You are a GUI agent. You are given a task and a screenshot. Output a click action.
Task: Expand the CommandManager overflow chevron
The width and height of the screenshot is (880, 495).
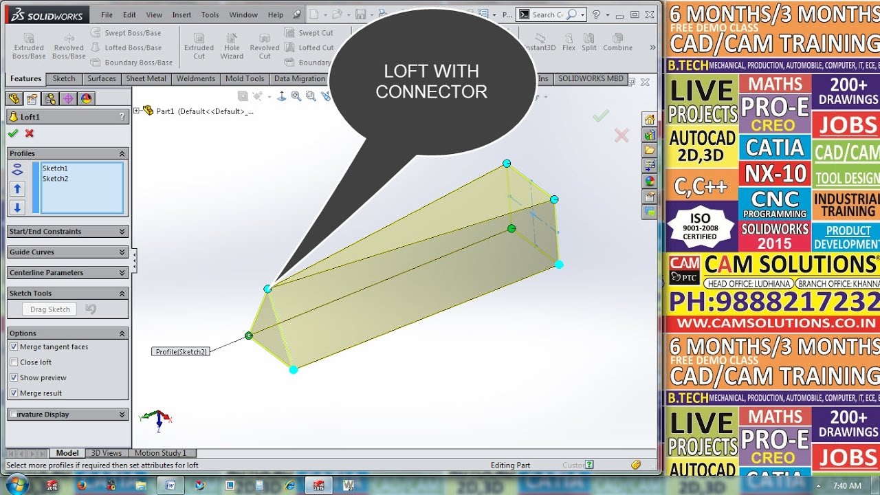click(x=652, y=47)
